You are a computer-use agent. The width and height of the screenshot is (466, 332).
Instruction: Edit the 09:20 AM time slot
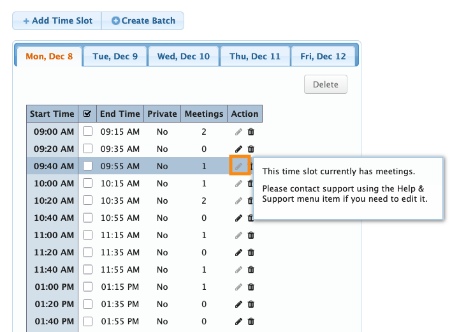point(238,149)
